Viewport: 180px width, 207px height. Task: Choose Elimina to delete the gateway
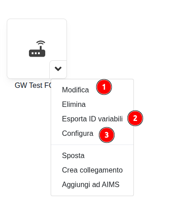[x=74, y=104]
